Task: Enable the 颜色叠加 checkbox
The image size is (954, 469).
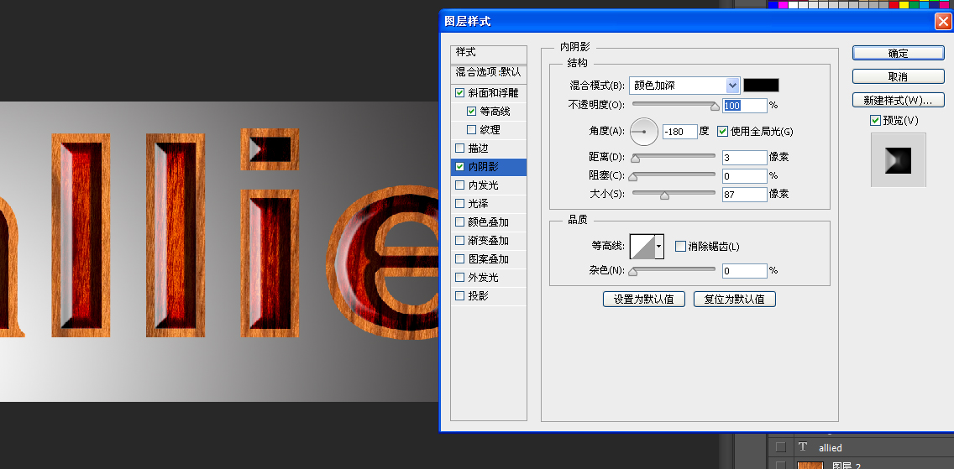Action: 460,221
